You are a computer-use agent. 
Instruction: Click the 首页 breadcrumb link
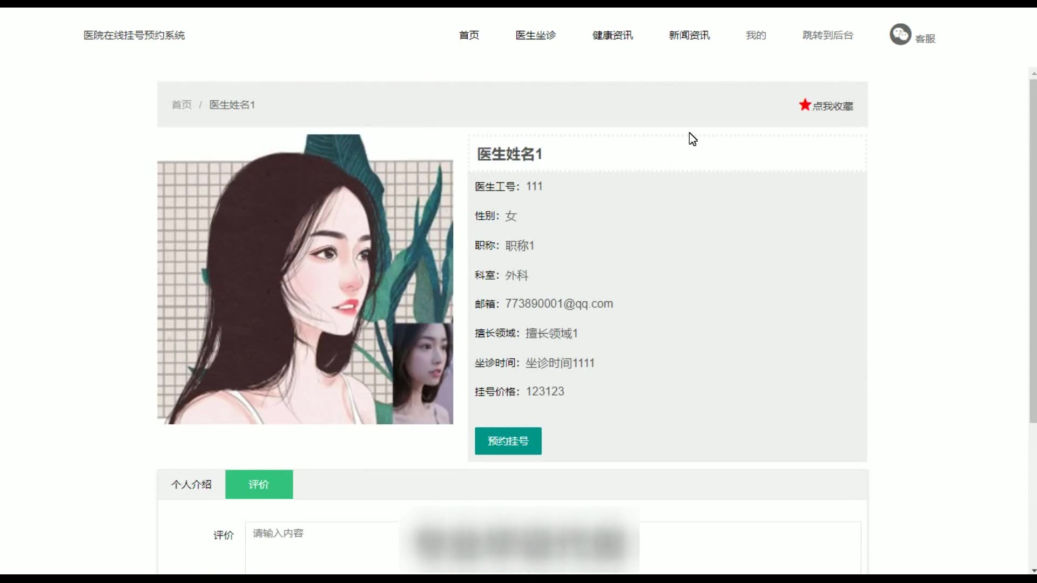(181, 105)
